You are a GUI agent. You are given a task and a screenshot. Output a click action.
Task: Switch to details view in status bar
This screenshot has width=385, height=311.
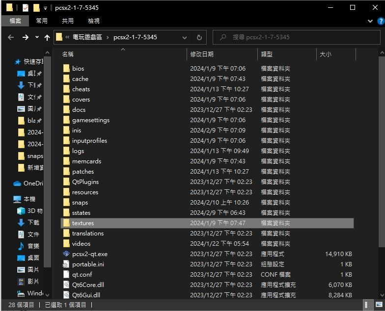tap(367, 305)
